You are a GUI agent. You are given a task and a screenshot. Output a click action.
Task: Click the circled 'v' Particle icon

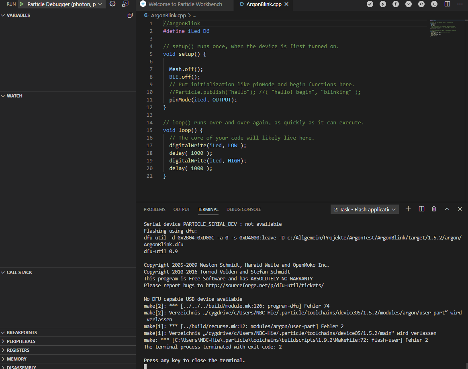coord(409,4)
